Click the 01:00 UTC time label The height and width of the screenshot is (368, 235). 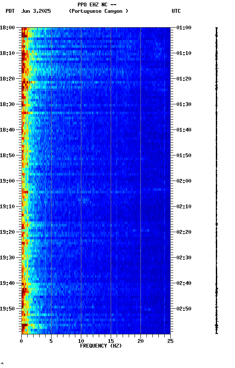click(184, 28)
